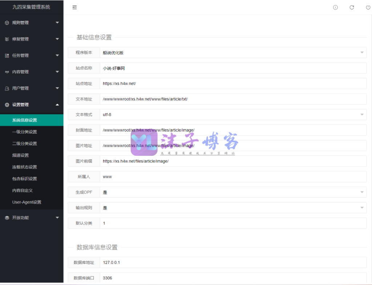Click the 文本地址 input field

click(x=233, y=99)
